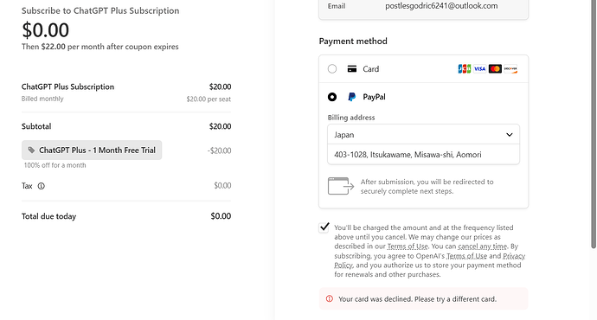The width and height of the screenshot is (597, 320).
Task: Click the country dropdown chevron arrow
Action: 510,135
